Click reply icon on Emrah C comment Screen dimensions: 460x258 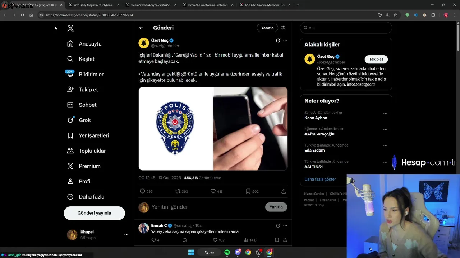pos(154,240)
